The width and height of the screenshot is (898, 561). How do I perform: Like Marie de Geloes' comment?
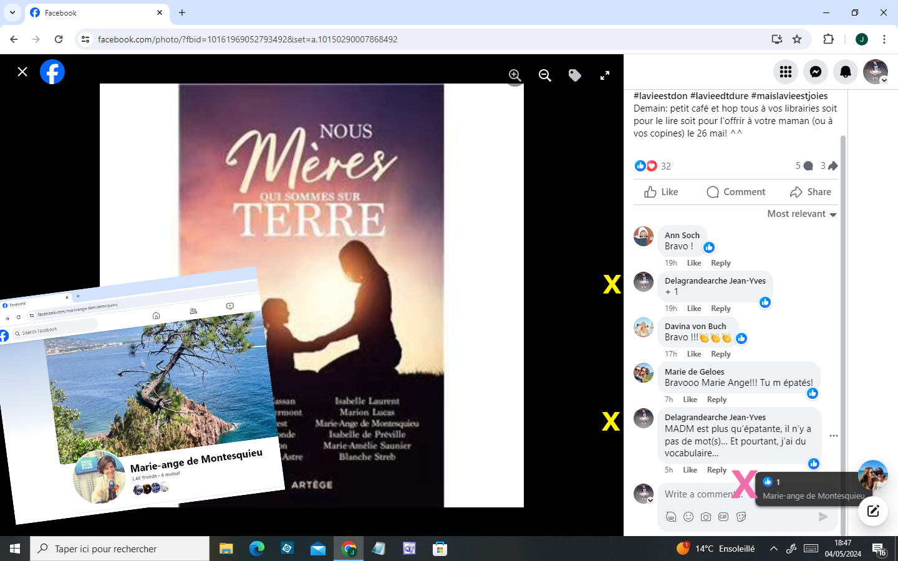tap(690, 400)
